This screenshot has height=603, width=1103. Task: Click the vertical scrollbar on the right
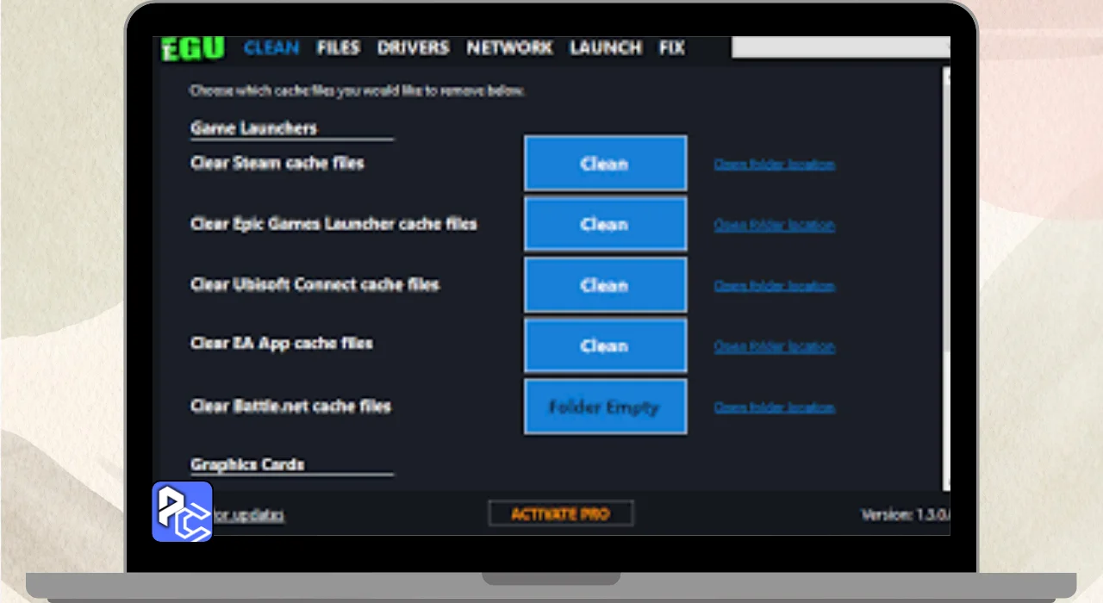coord(946,280)
